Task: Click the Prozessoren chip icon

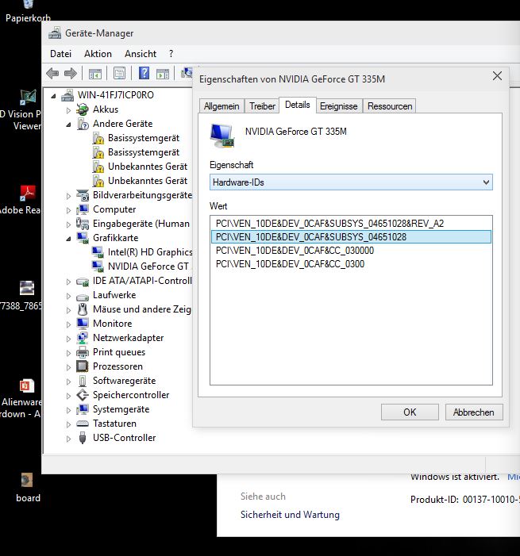Action: pyautogui.click(x=83, y=366)
